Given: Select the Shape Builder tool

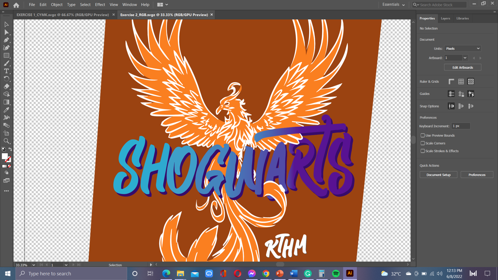Looking at the screenshot, I should (7, 94).
